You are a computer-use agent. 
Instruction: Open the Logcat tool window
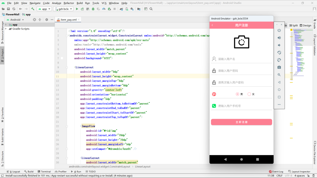(13, 172)
